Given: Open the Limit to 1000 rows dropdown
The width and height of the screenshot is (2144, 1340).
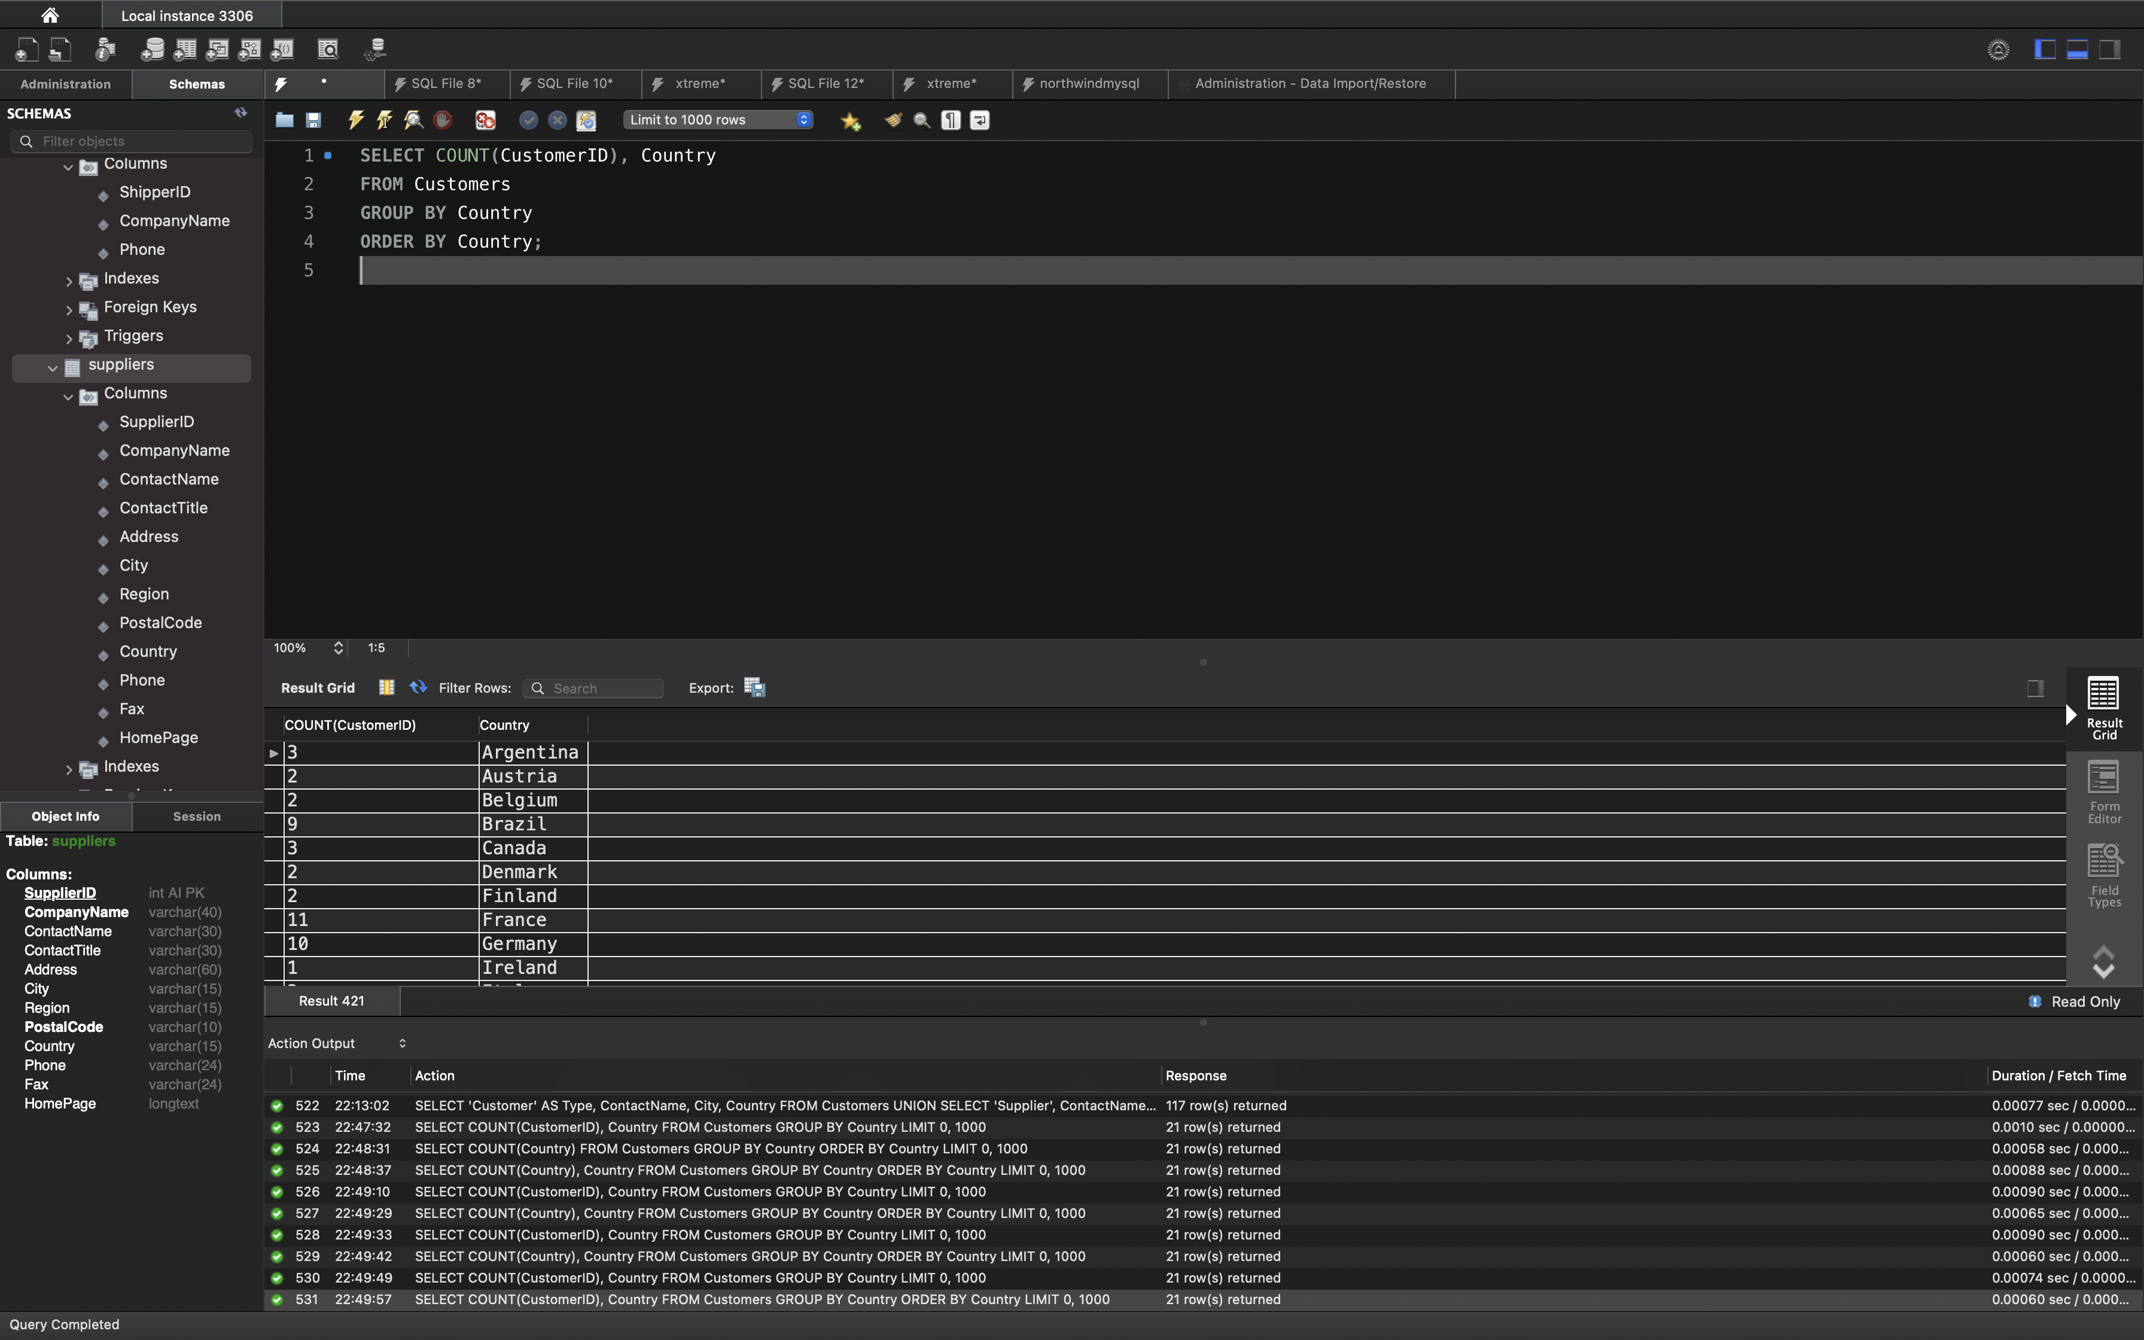Looking at the screenshot, I should [x=718, y=120].
